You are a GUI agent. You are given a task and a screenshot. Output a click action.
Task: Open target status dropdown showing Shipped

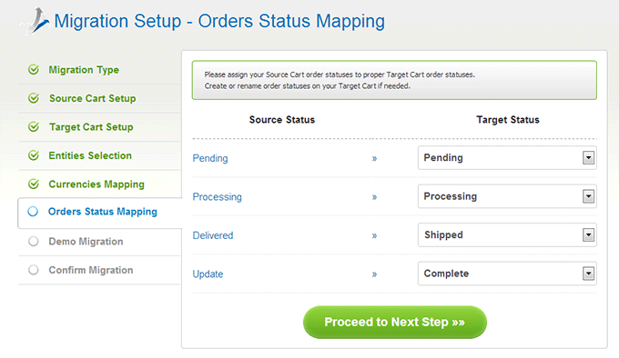tap(507, 235)
